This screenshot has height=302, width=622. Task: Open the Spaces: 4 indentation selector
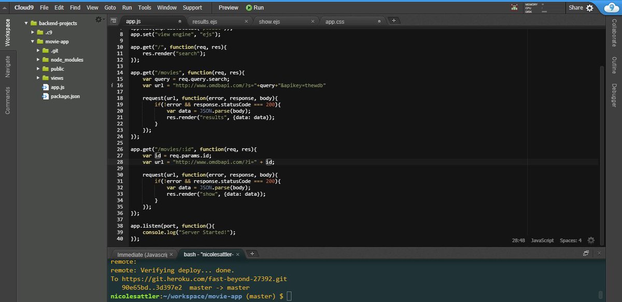tap(571, 240)
